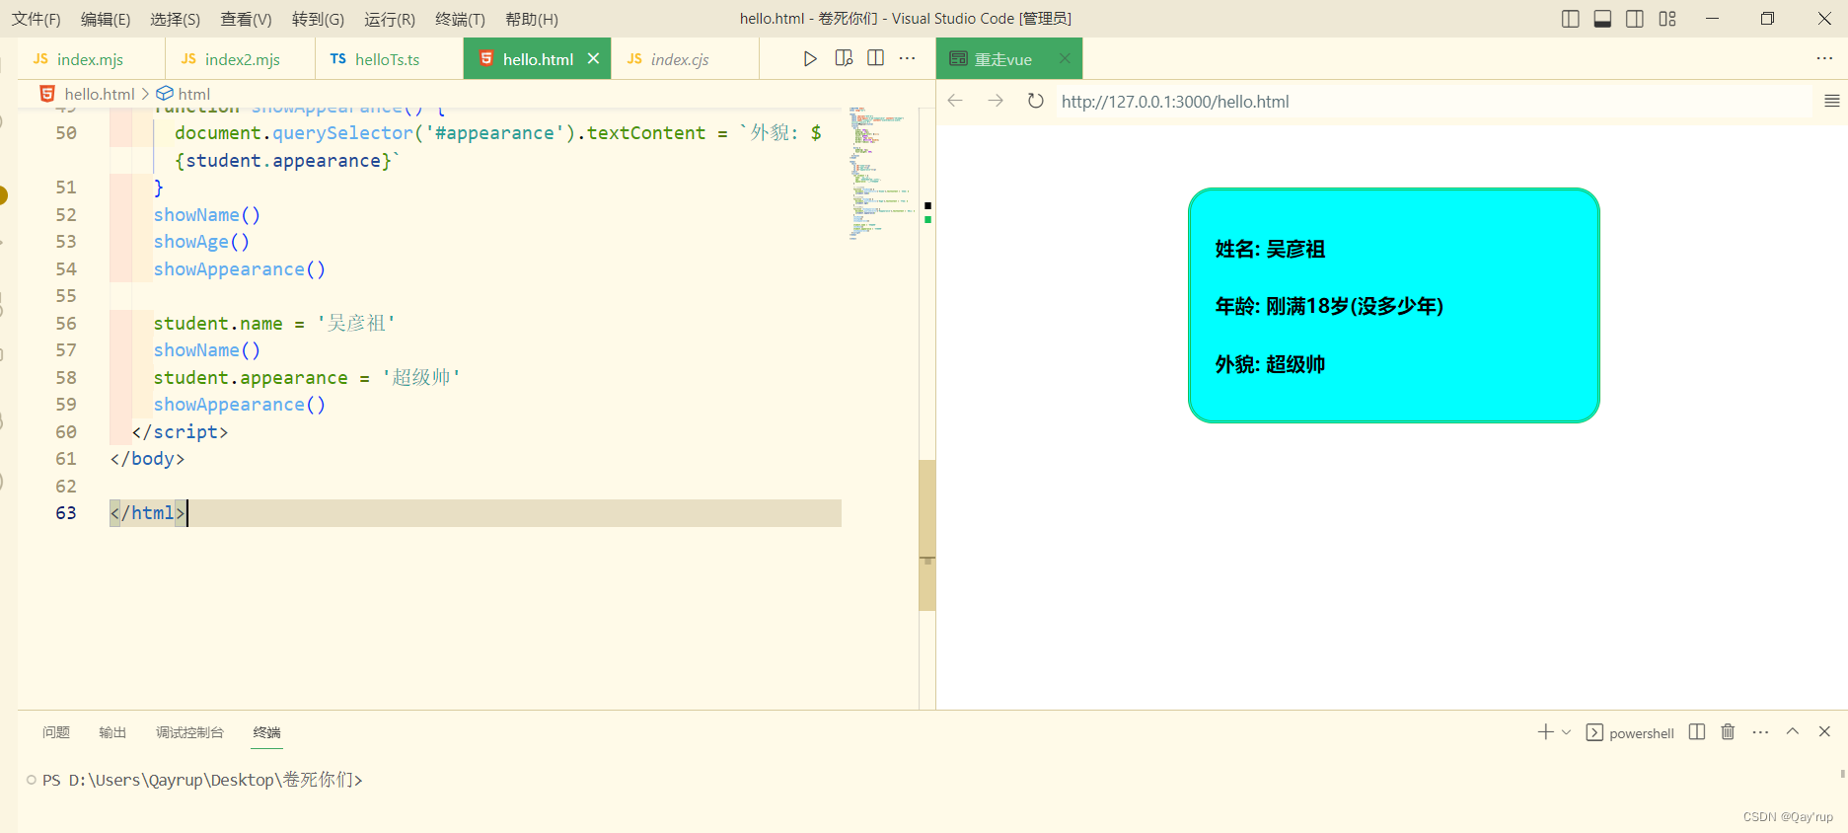Open preview to the side icon
The height and width of the screenshot is (833, 1848).
[844, 58]
